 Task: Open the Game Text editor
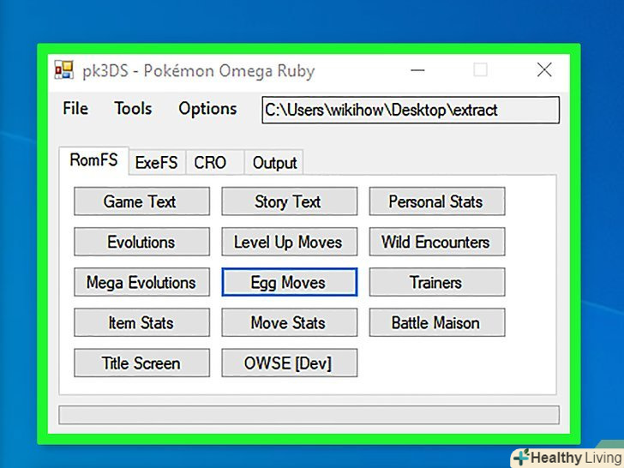(141, 201)
